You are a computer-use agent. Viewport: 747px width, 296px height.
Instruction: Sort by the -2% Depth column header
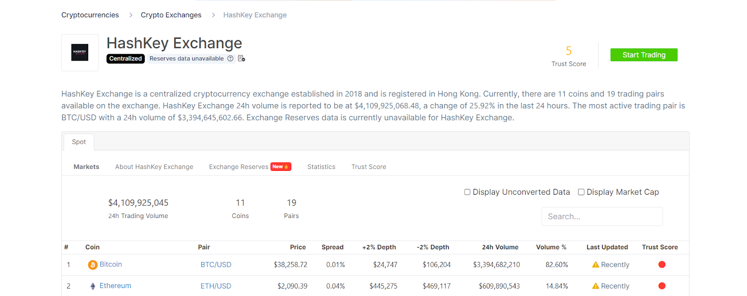tap(433, 247)
